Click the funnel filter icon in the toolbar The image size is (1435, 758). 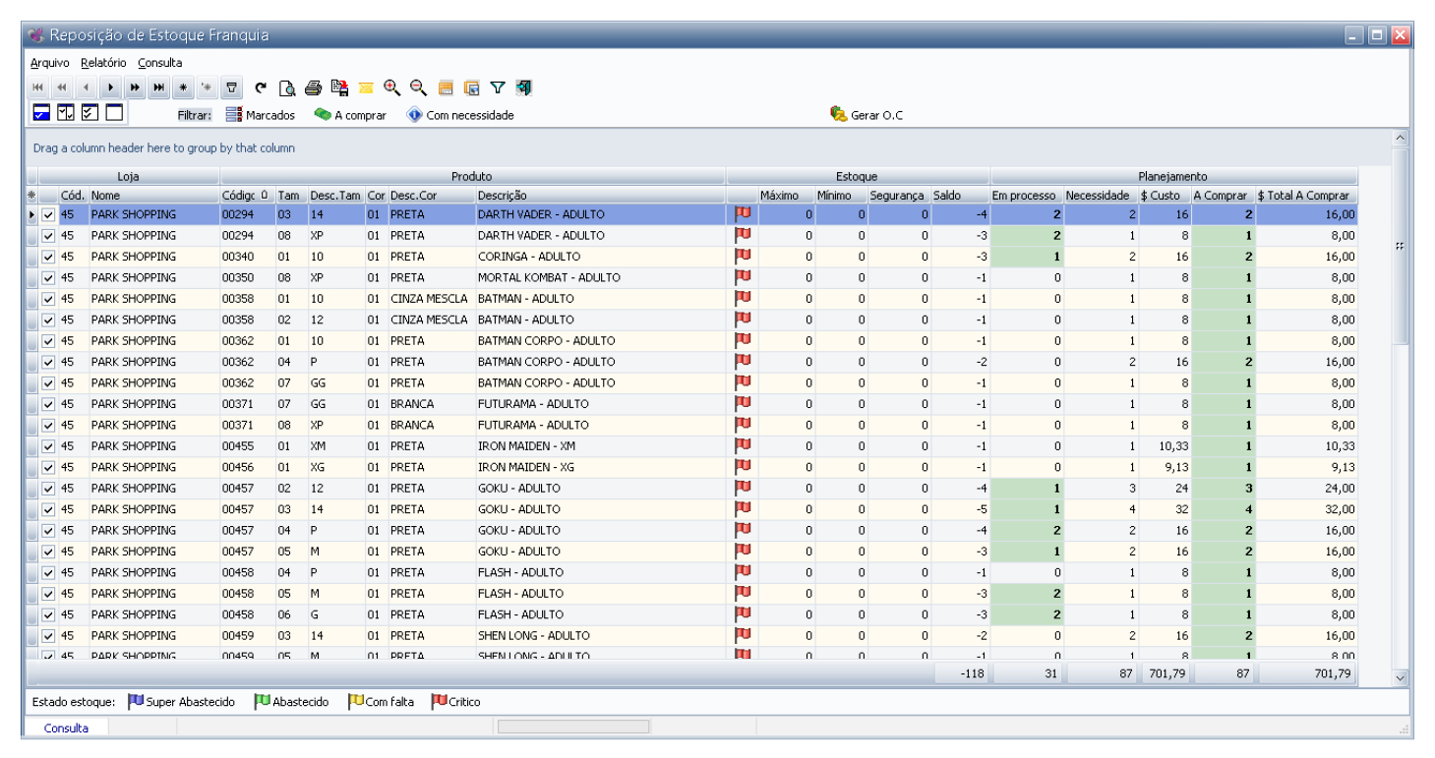point(498,88)
